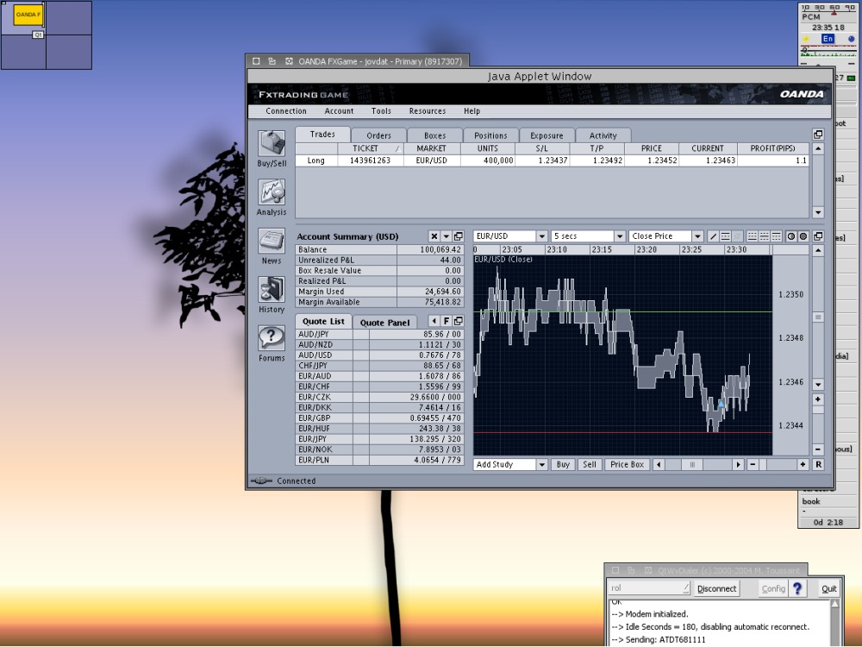Switch to the Positions tab
Viewport: 862px width, 647px height.
pyautogui.click(x=491, y=135)
